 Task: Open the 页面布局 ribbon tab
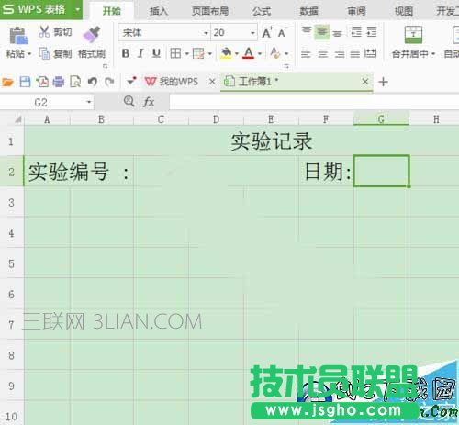coord(210,11)
